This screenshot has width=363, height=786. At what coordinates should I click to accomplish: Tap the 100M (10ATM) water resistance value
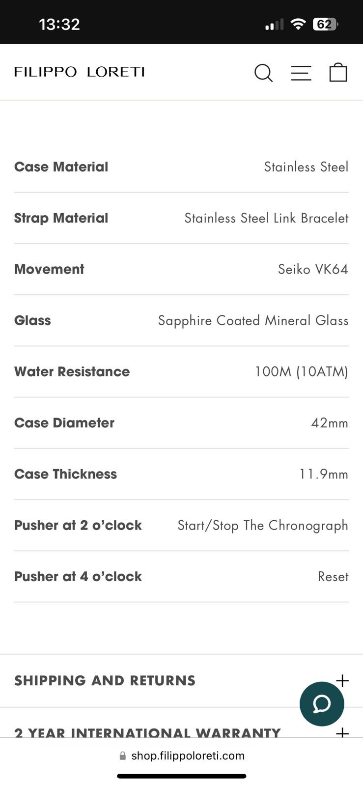[x=301, y=372]
